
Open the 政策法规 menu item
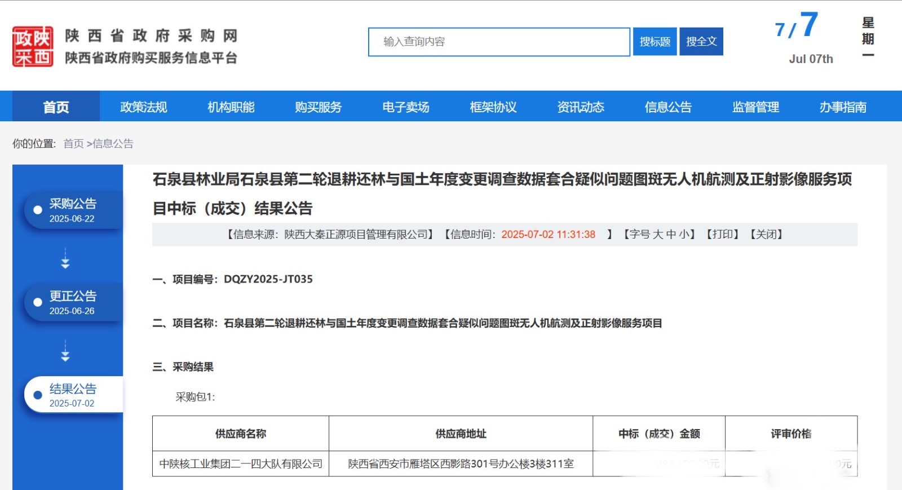coord(143,107)
